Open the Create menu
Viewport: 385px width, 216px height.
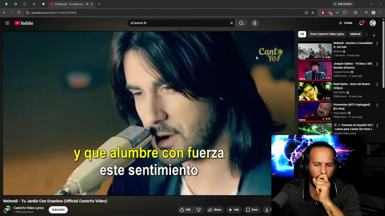pyautogui.click(x=345, y=23)
